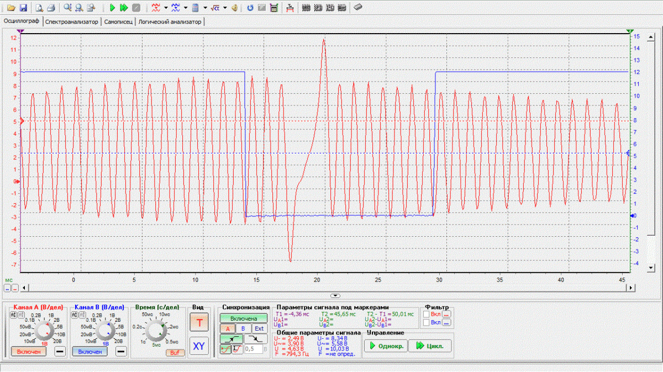663x372 pixels.
Task: Expand dropdown next to the square root icon
Action: click(x=225, y=8)
